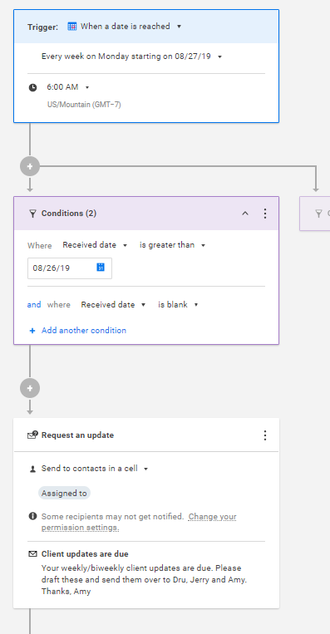Click the envelope icon beside Client updates are due

point(32,554)
